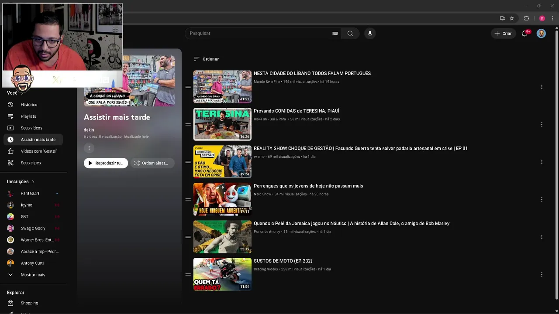Activate voice search microphone
This screenshot has height=314, width=559.
(x=370, y=34)
